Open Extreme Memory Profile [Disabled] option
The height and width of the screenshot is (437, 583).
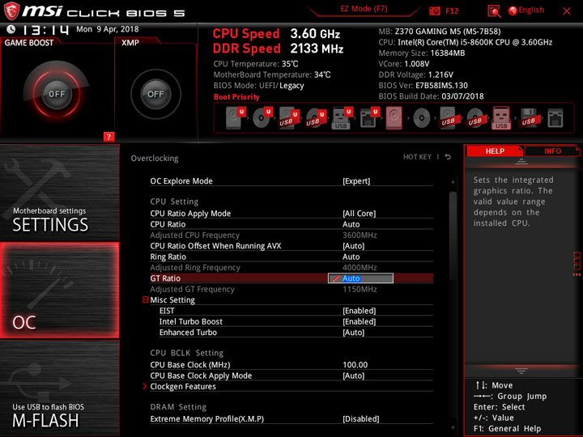tap(361, 419)
